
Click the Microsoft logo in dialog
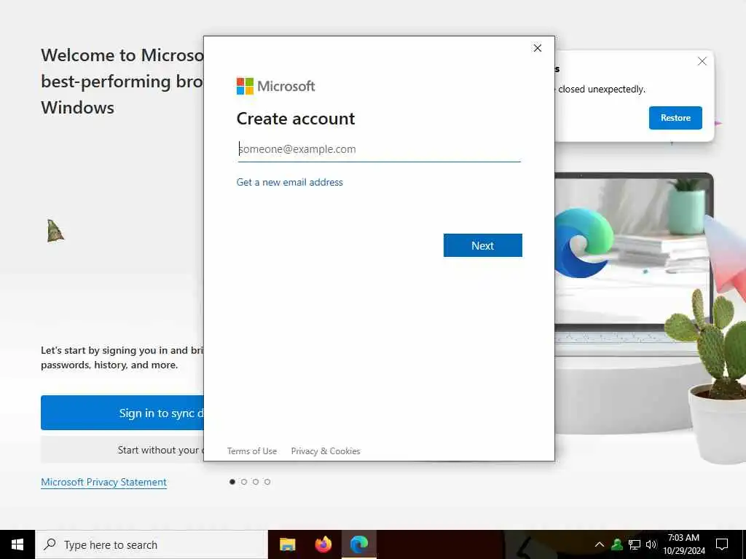point(276,86)
